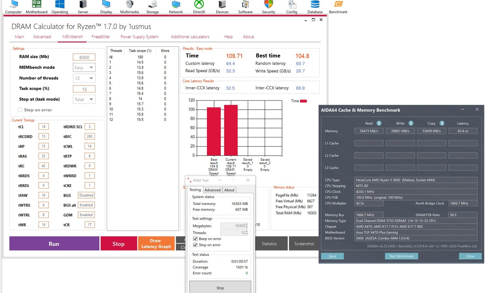Open the Help tab
Screen dimensions: 485x293
tap(228, 37)
